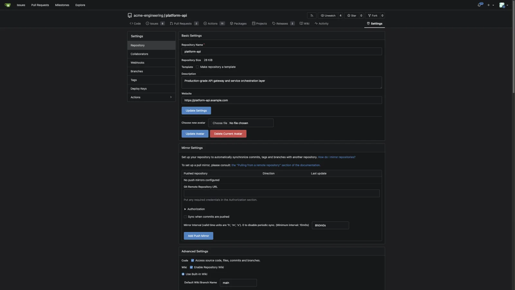
Task: Click the Unwatch repository button
Action: click(328, 15)
